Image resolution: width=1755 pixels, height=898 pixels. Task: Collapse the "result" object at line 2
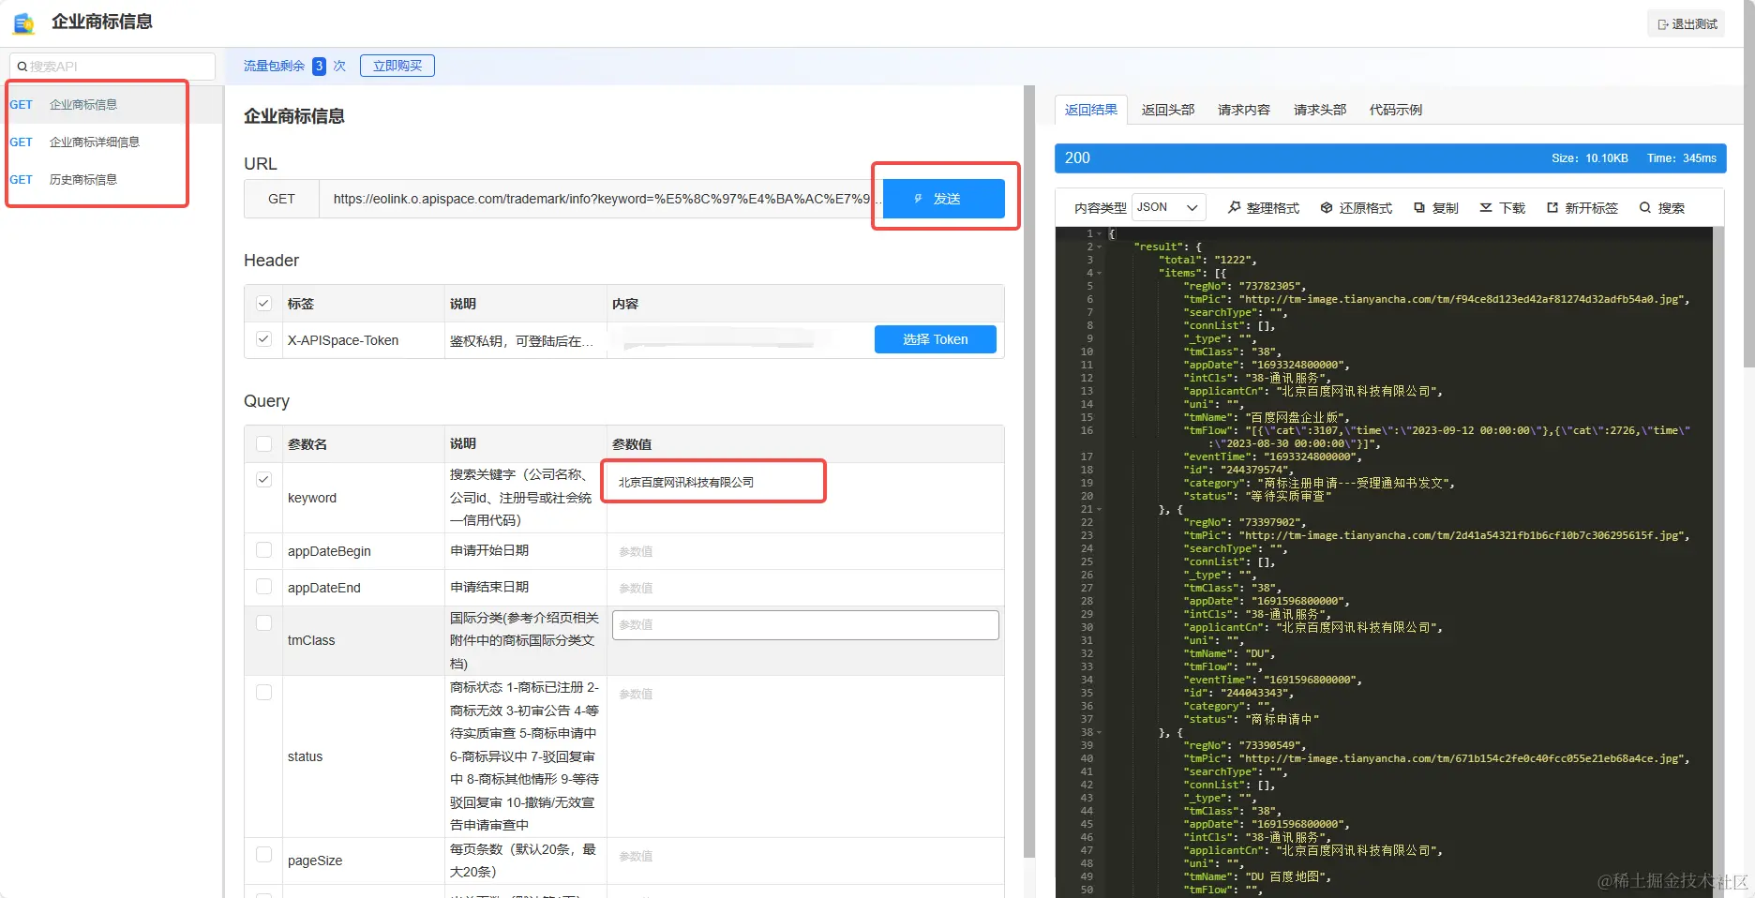[x=1099, y=247]
